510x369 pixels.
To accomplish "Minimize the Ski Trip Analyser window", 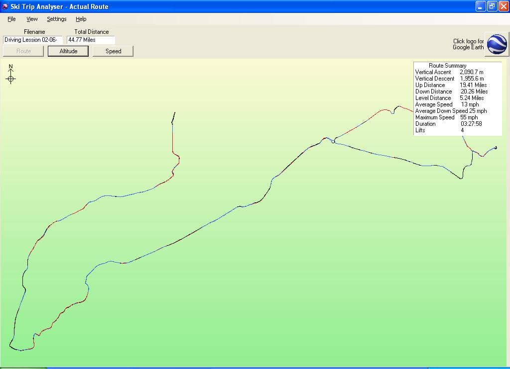I will (x=480, y=6).
